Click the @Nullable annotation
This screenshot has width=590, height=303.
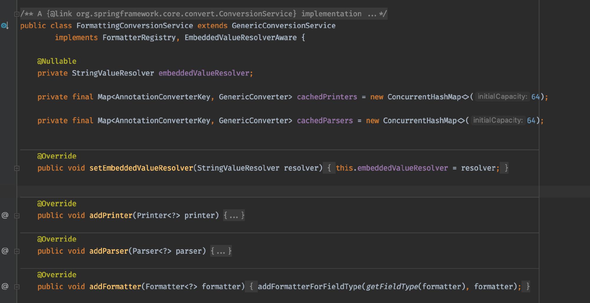(57, 61)
